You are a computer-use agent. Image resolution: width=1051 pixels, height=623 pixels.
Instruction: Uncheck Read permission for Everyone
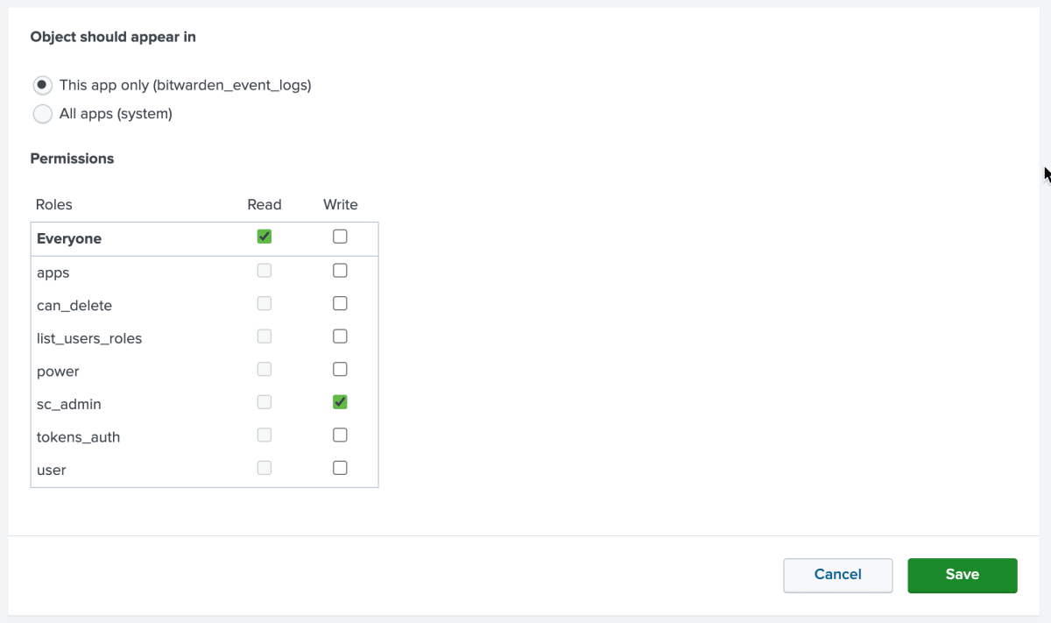pos(265,236)
